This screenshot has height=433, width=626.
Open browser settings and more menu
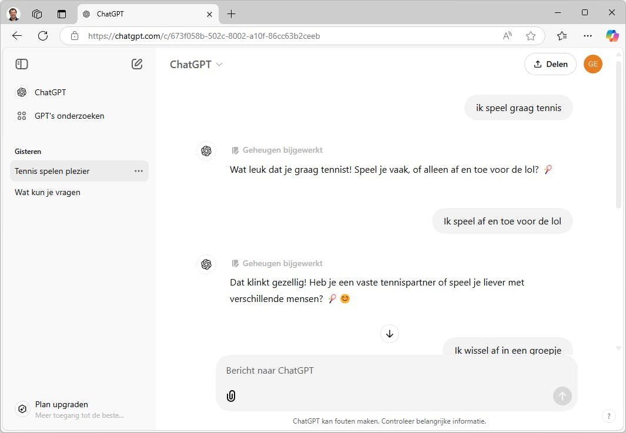[588, 36]
